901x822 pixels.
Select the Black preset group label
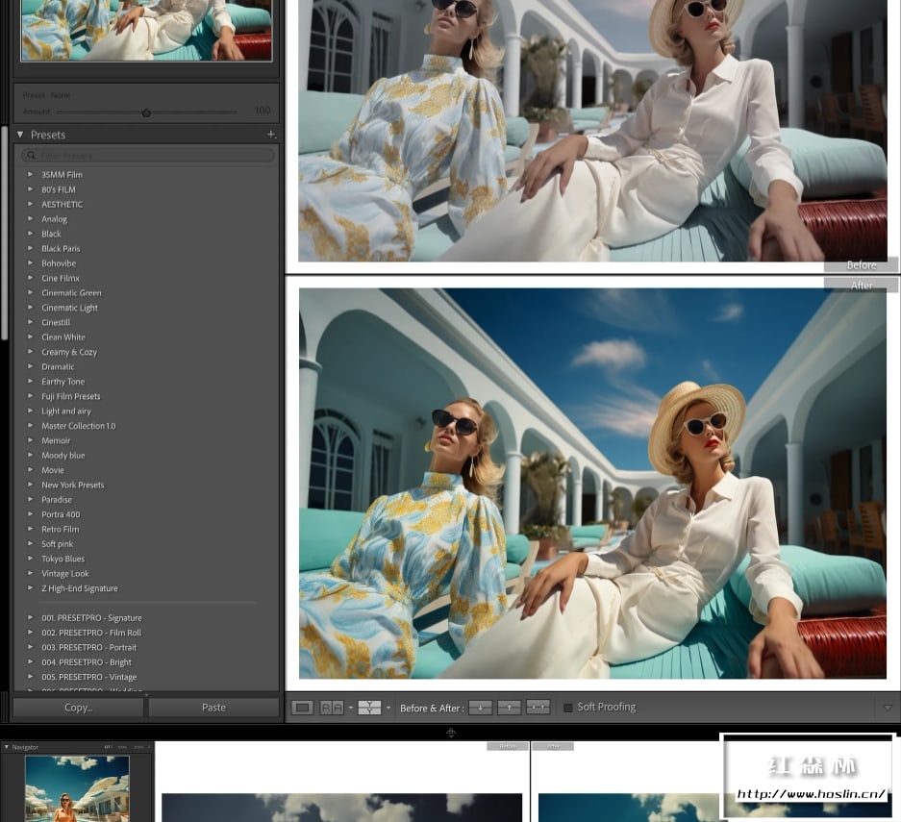(x=51, y=234)
